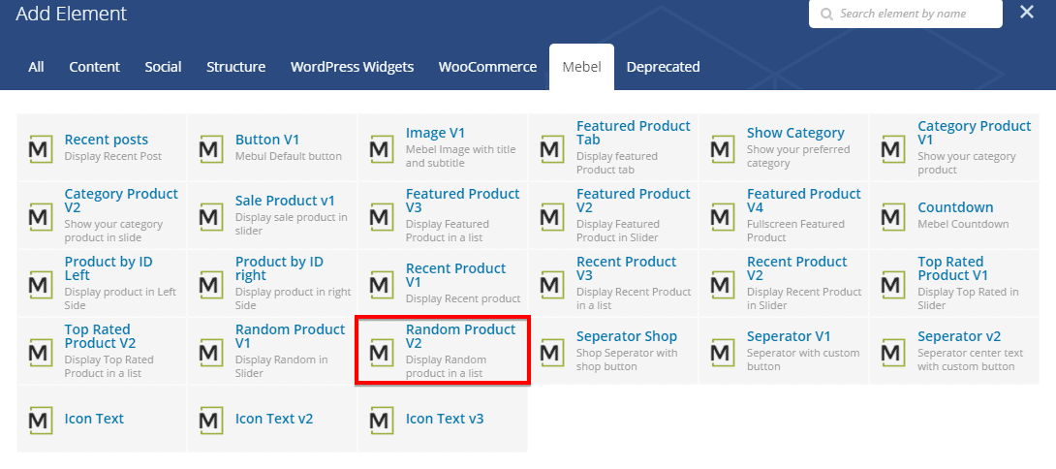1056x469 pixels.
Task: Click 'Display product in right Side' text
Action: pos(293,298)
